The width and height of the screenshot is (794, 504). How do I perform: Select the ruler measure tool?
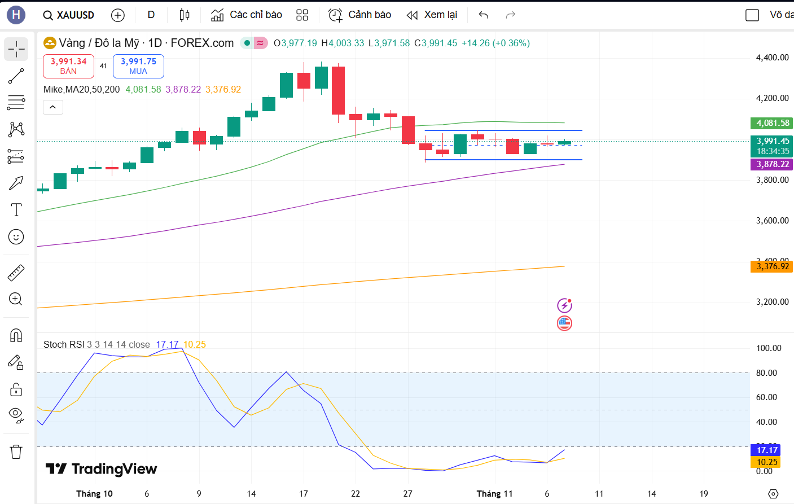pos(16,273)
